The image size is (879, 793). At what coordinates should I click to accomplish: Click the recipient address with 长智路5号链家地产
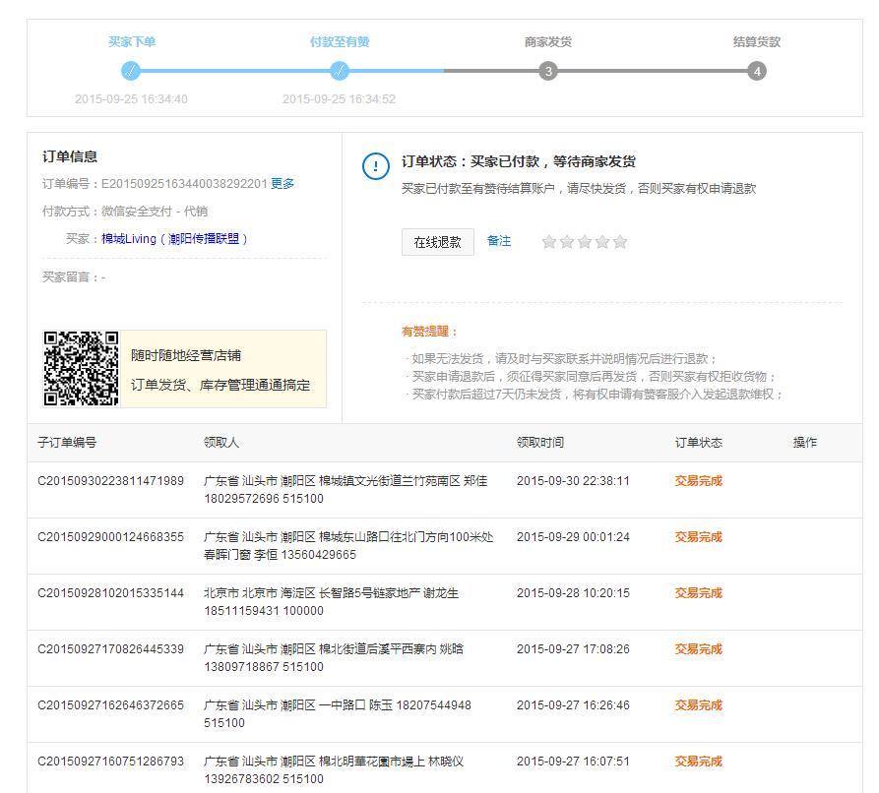pyautogui.click(x=332, y=602)
